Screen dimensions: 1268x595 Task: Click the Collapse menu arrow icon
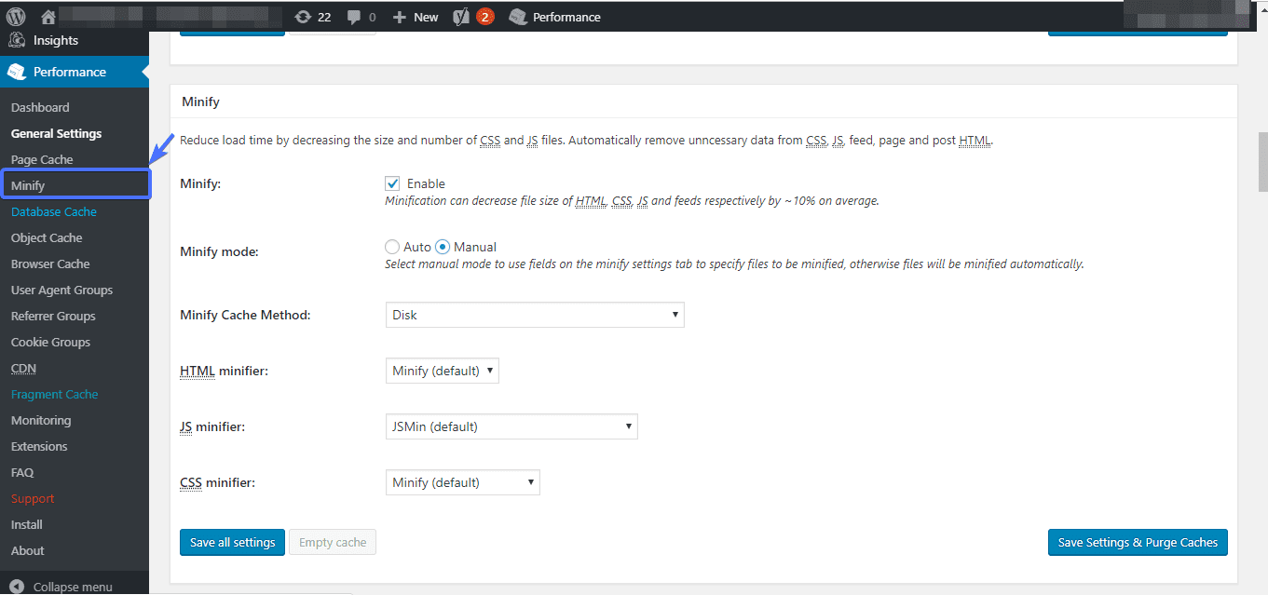tap(17, 587)
